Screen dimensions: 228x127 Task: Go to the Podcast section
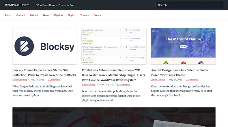[34, 15]
